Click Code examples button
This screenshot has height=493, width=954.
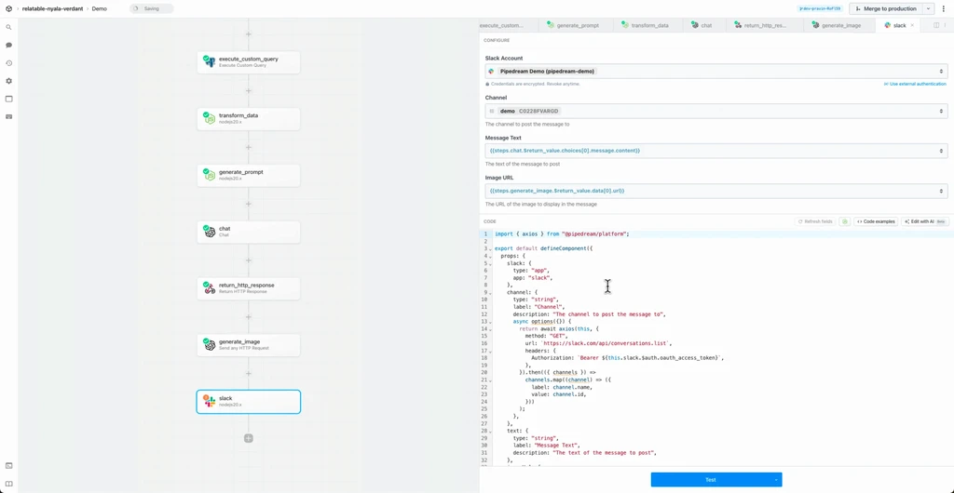[876, 221]
